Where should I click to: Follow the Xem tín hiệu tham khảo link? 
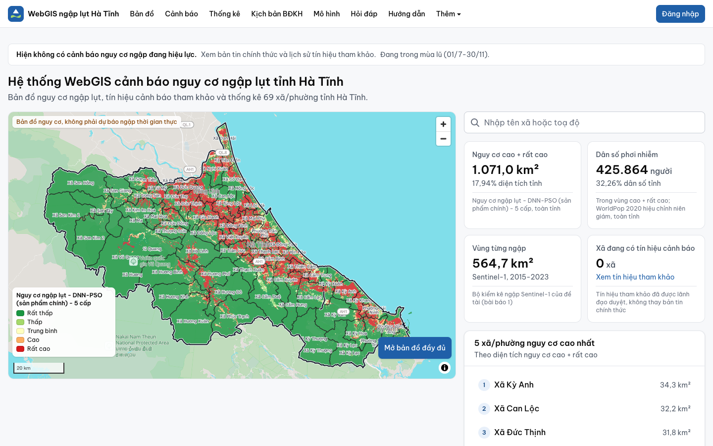tap(635, 277)
